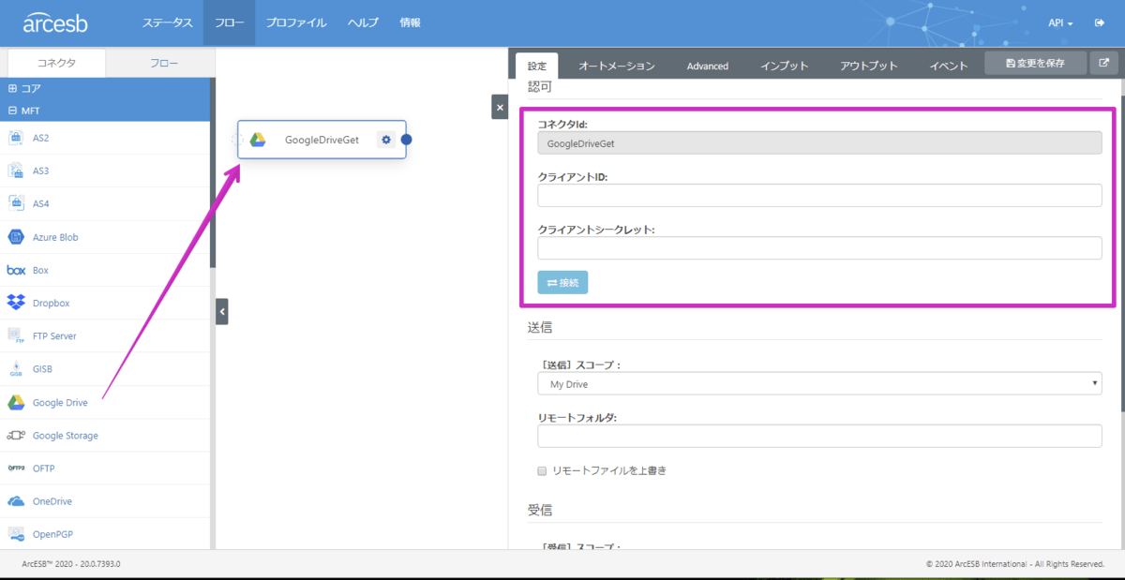Click the AS3 connector icon

[x=16, y=171]
